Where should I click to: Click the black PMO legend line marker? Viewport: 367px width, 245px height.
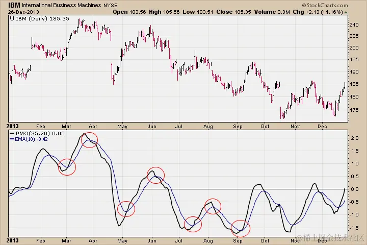(12, 133)
